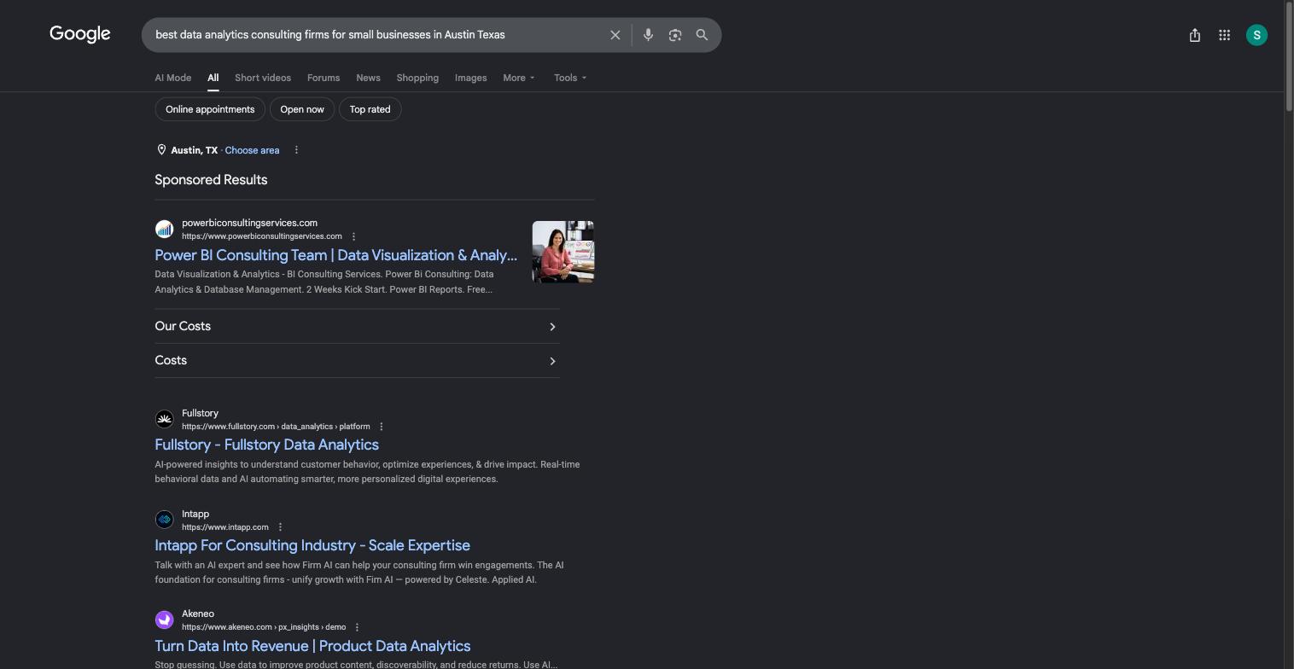This screenshot has width=1294, height=669.
Task: Toggle the Open now filter chip
Action: pos(302,109)
